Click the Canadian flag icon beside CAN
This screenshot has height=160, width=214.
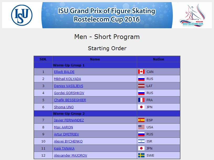[x=141, y=72]
